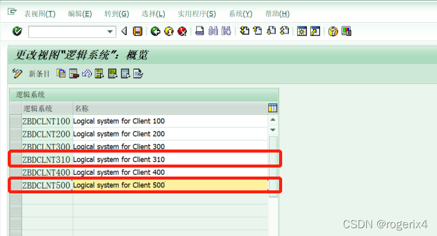Open the Help question mark icon
Image resolution: width=437 pixels, height=236 pixels.
333,31
